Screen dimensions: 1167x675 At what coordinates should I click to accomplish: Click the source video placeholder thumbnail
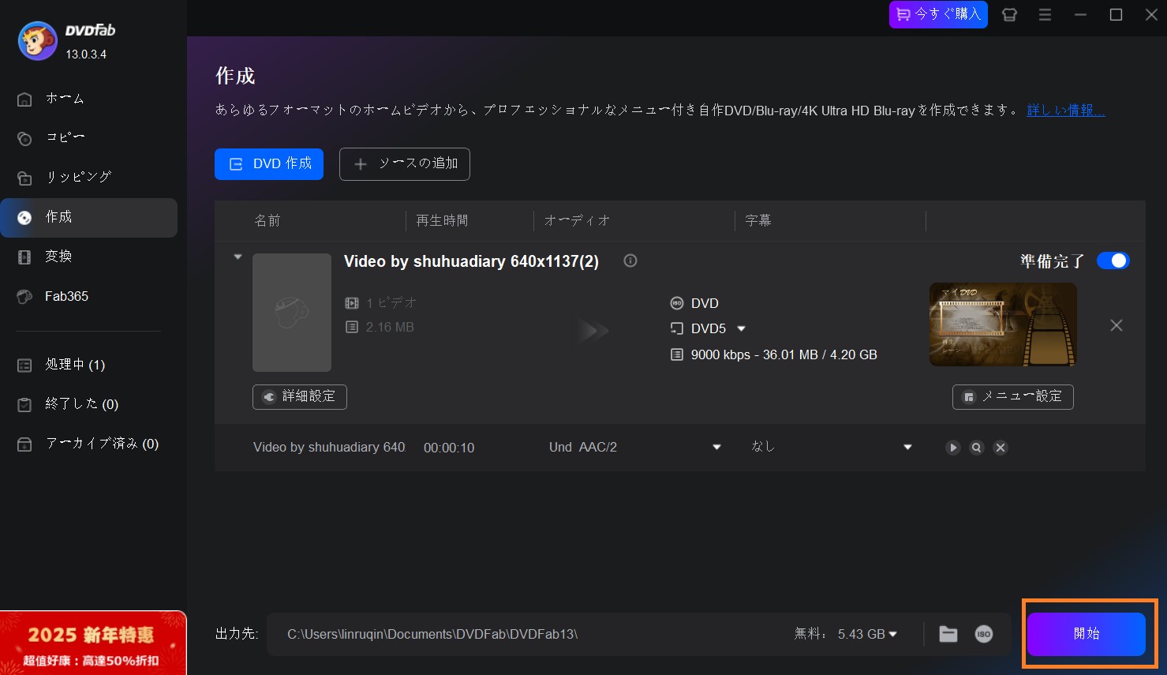pyautogui.click(x=292, y=313)
